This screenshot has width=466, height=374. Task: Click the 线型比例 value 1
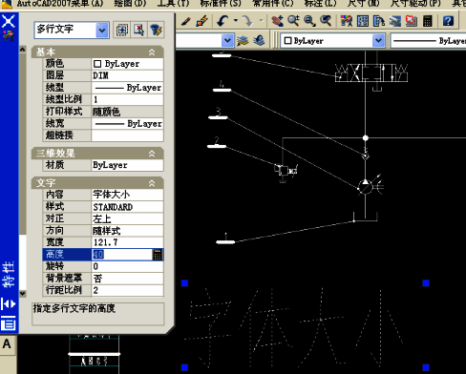tap(127, 99)
